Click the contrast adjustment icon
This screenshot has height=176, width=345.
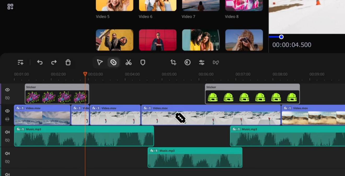[187, 62]
